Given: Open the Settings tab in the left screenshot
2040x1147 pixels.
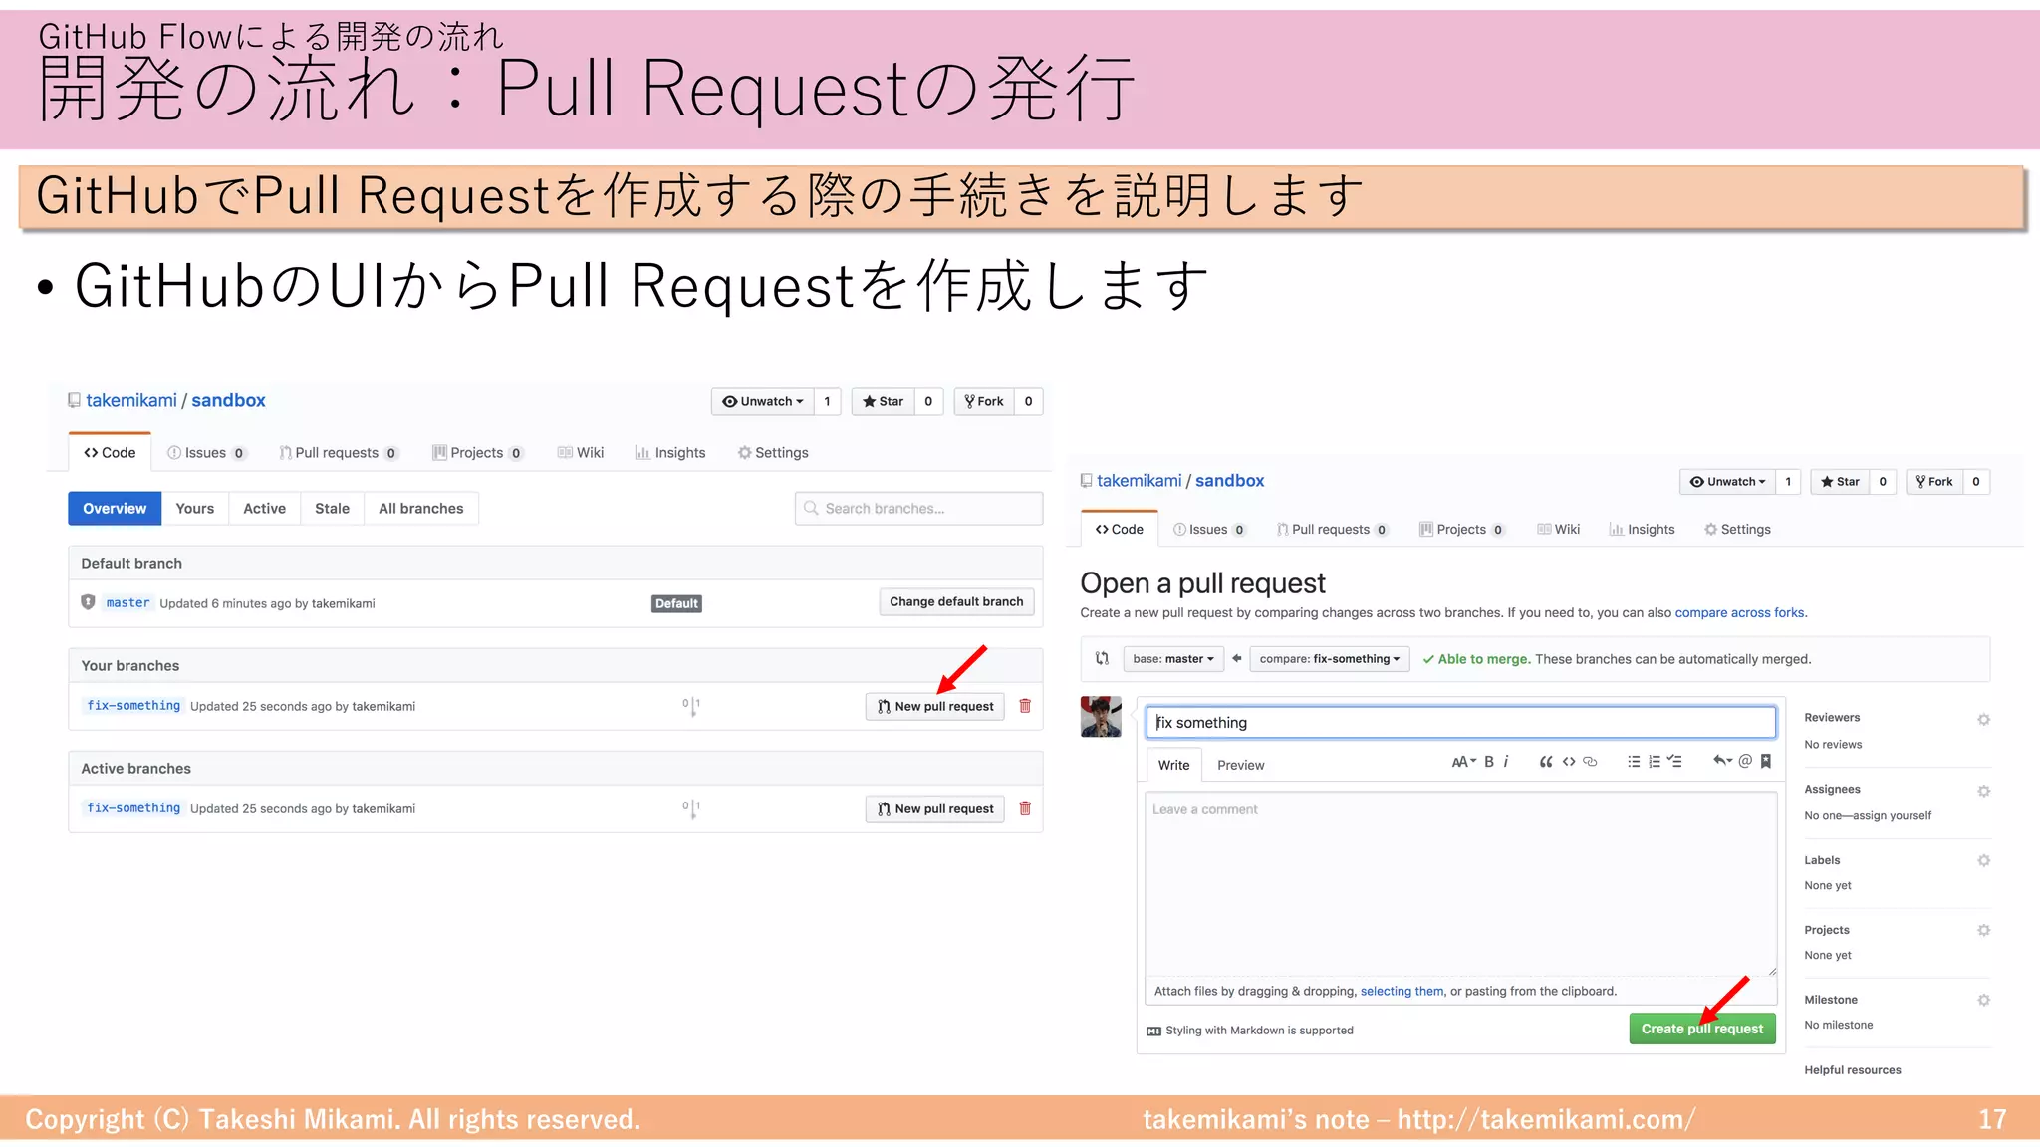Looking at the screenshot, I should [x=773, y=453].
